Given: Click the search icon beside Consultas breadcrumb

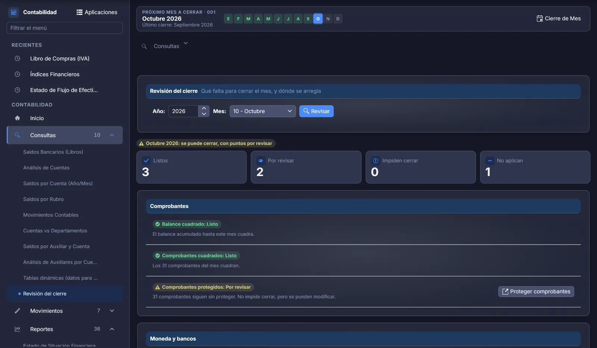Looking at the screenshot, I should (144, 46).
